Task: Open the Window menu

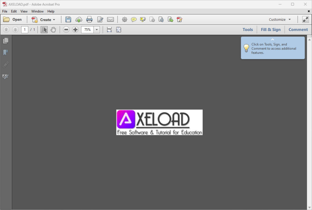Action: (x=37, y=11)
